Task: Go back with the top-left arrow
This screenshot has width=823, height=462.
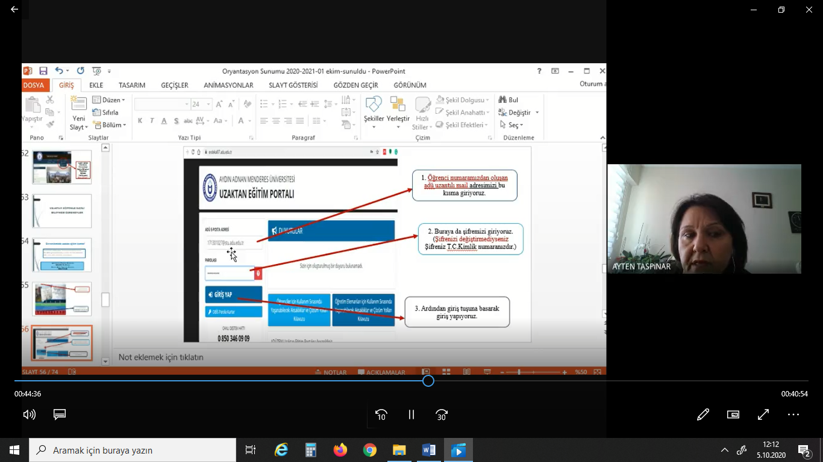Action: 14,10
